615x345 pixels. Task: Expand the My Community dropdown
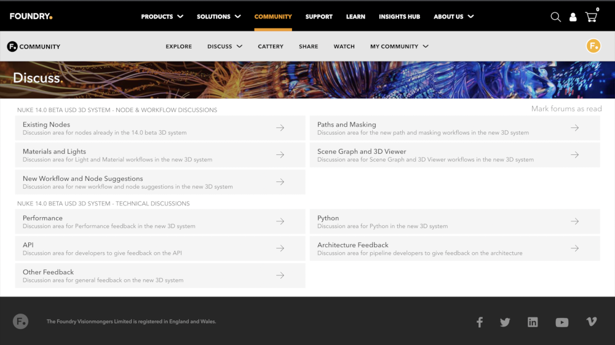[x=399, y=47]
